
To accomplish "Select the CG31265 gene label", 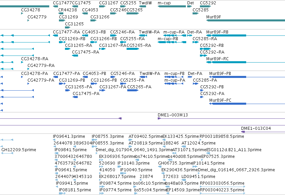I will point(74,24).
